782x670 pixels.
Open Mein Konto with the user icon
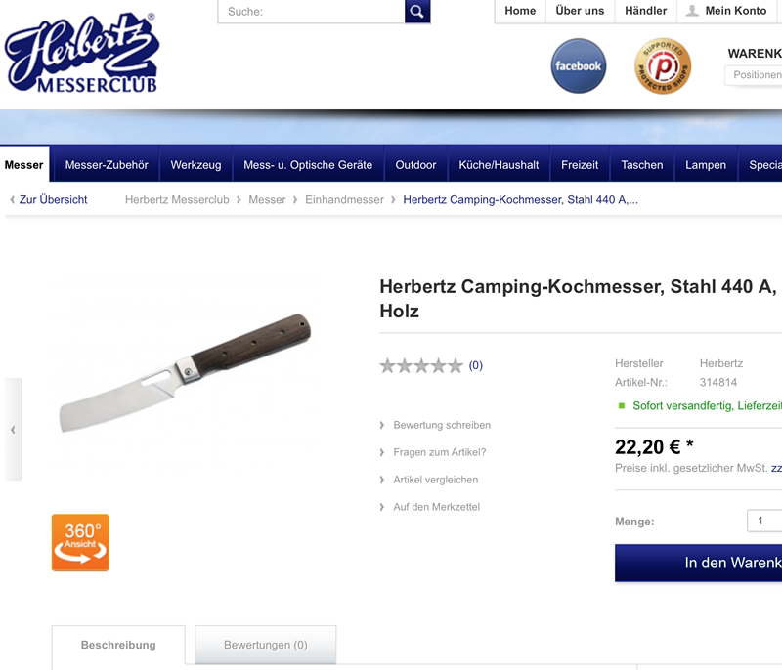(726, 11)
